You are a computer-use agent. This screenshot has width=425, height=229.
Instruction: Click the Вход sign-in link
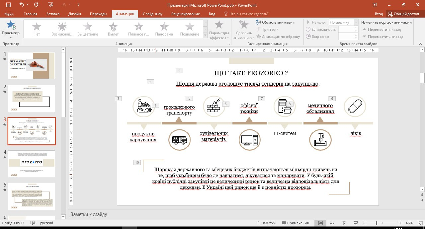tap(379, 14)
